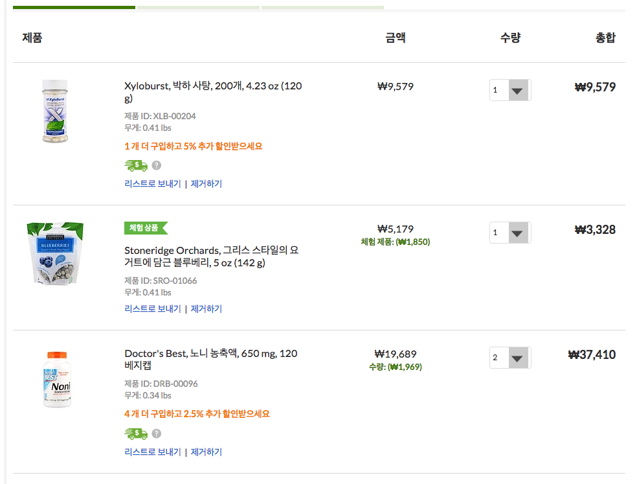The width and height of the screenshot is (637, 484).
Task: Remove Xyloburst with 제거하기
Action: [207, 183]
